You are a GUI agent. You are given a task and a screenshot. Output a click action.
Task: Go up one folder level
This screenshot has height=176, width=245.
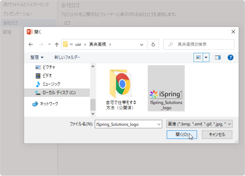[57, 45]
